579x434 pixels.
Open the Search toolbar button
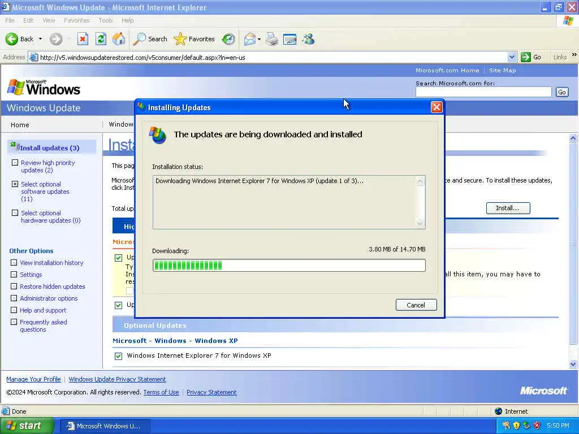[150, 39]
